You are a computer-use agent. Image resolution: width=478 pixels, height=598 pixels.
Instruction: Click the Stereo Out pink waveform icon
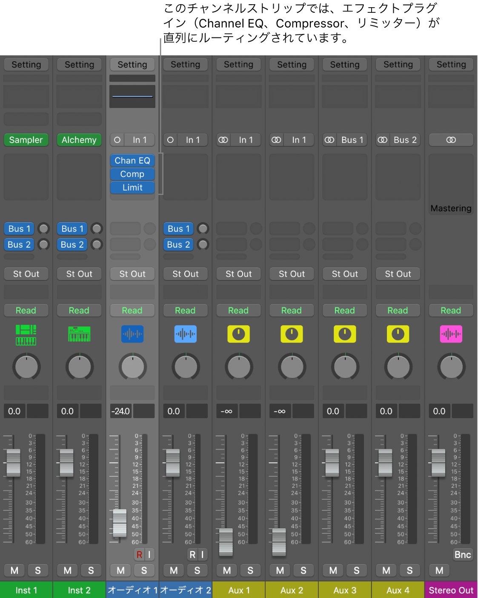(x=451, y=334)
